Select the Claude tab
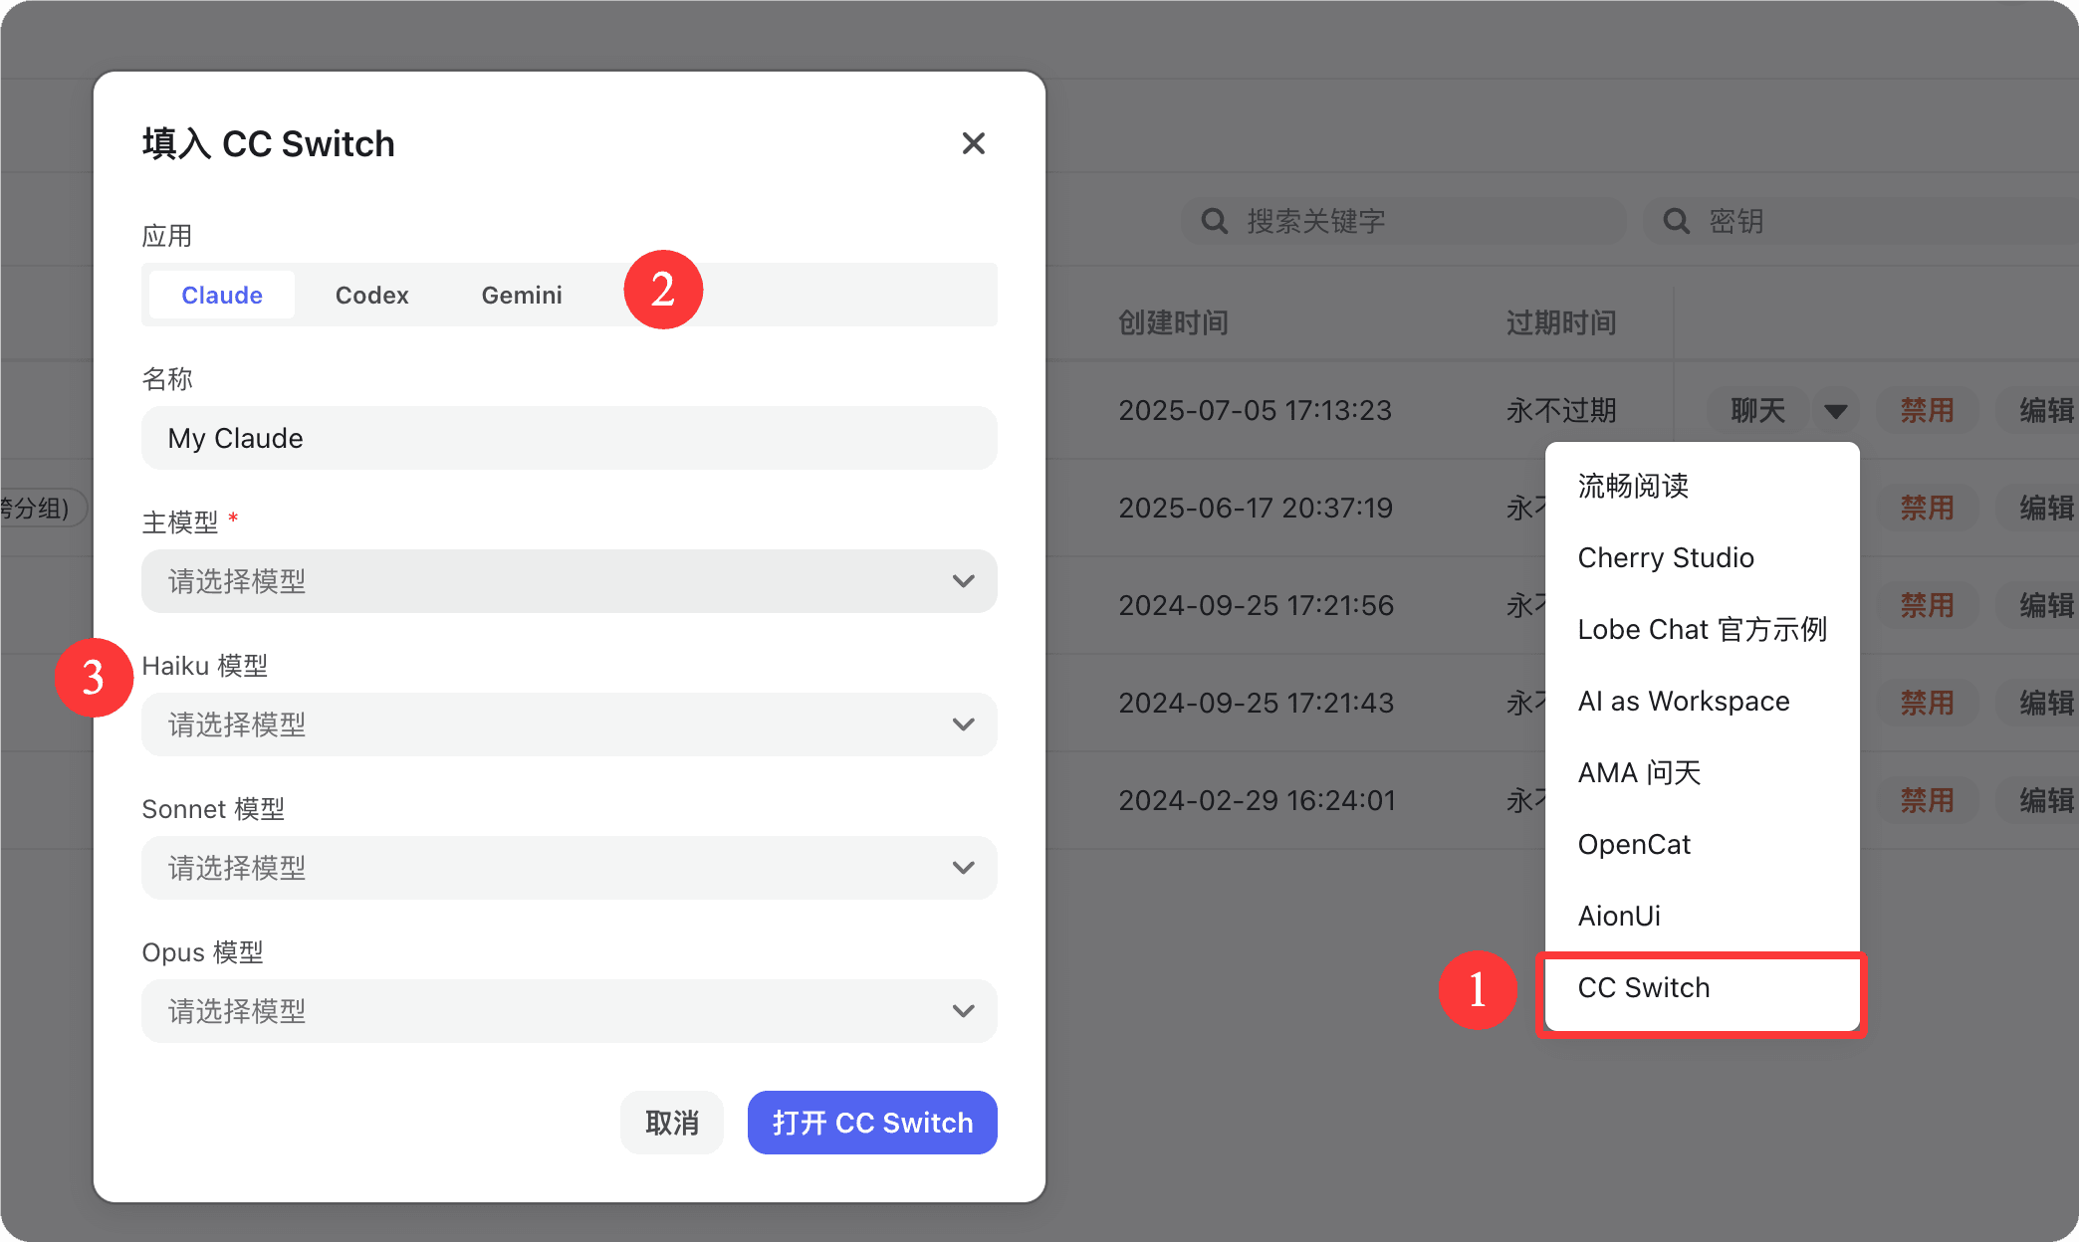2079x1242 pixels. pos(221,295)
